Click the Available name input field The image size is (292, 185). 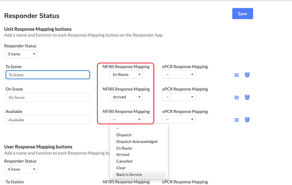48,120
